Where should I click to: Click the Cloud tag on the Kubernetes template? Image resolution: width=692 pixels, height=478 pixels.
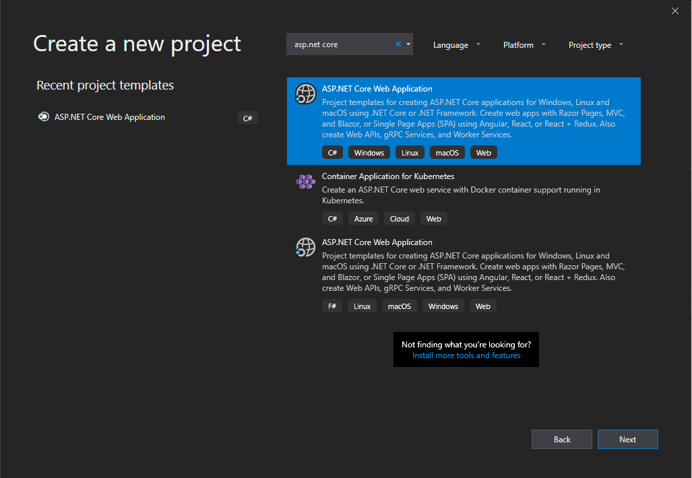point(399,218)
